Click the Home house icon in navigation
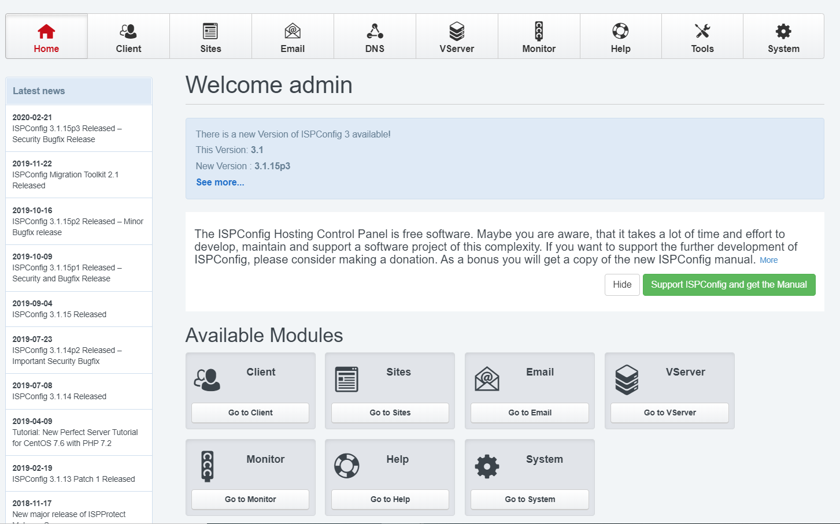 click(46, 31)
